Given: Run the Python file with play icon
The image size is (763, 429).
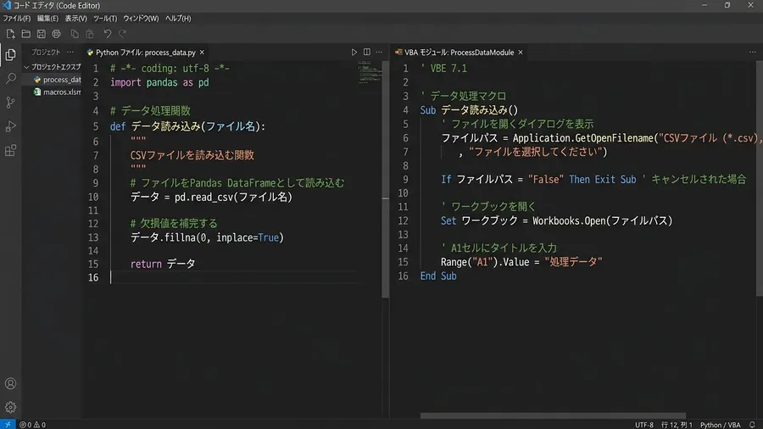Looking at the screenshot, I should point(354,52).
